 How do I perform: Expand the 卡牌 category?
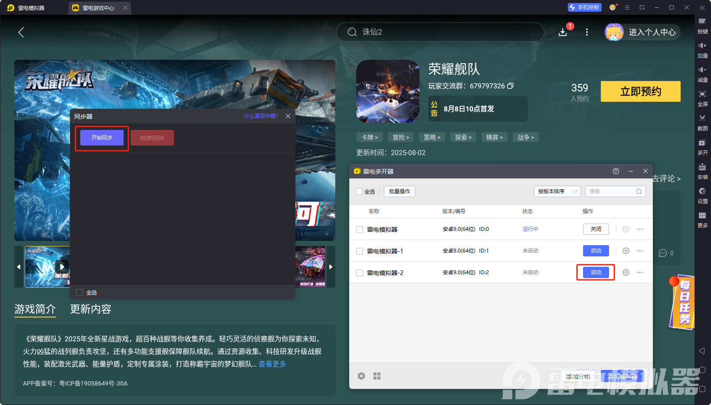369,137
